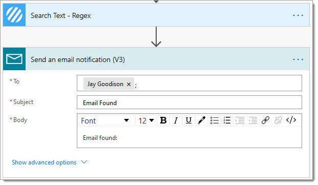318x185 pixels.
Task: Click the Subject field with Email Found
Action: click(189, 102)
